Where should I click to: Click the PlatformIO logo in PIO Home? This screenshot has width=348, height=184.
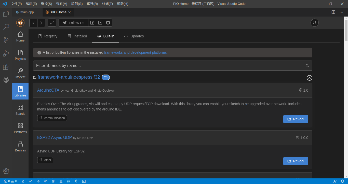pyautogui.click(x=20, y=23)
